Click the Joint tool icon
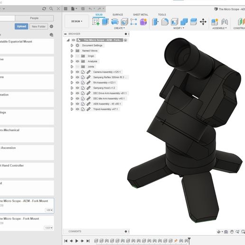 (x=225, y=22)
